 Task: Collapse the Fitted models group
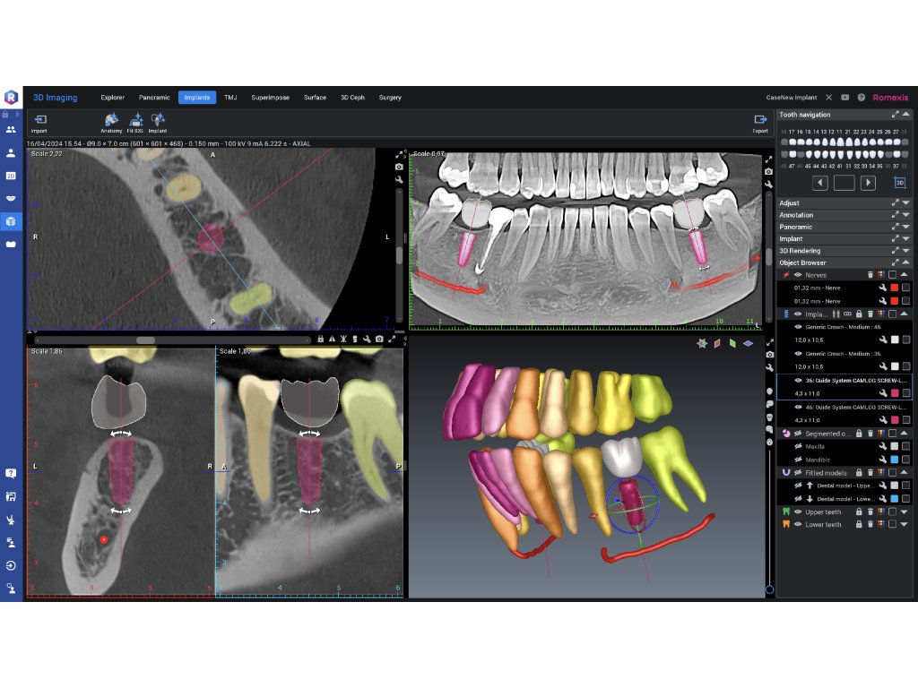click(x=904, y=472)
